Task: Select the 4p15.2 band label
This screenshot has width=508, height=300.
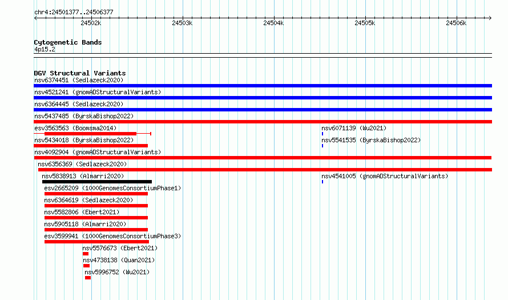Action: pyautogui.click(x=45, y=50)
